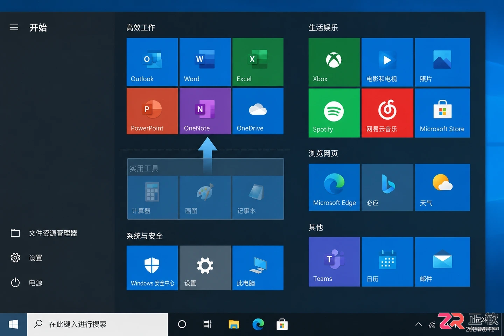Image resolution: width=504 pixels, height=336 pixels.
Task: Launch Word from the start menu
Action: pos(205,62)
